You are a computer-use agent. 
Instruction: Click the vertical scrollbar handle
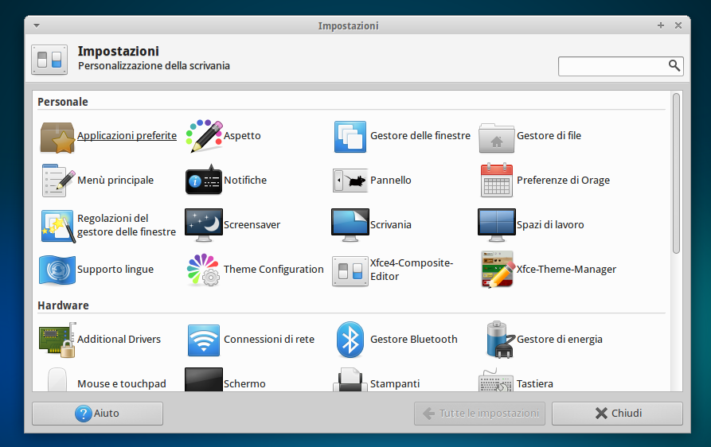[676, 173]
